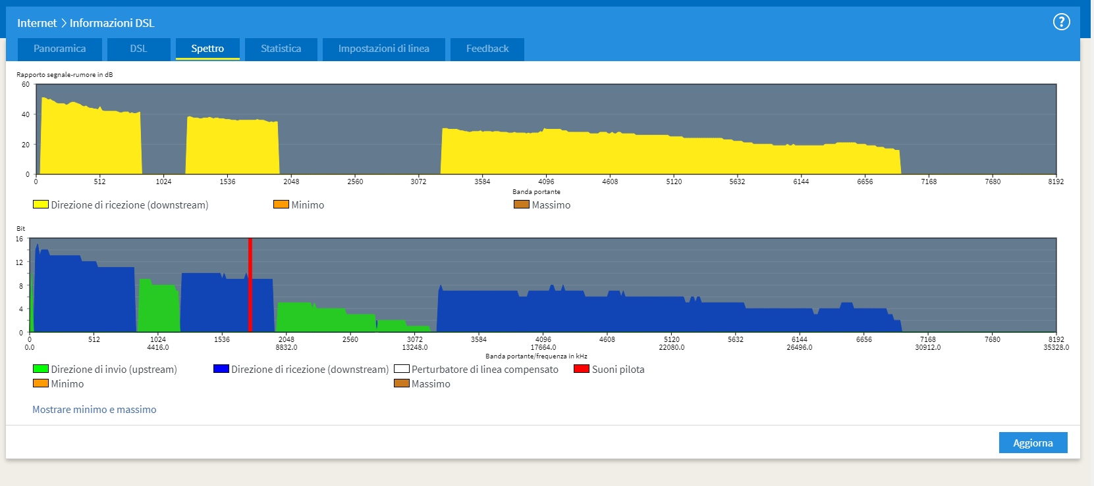The width and height of the screenshot is (1094, 486).
Task: Click the Aggiorna button
Action: pyautogui.click(x=1033, y=443)
